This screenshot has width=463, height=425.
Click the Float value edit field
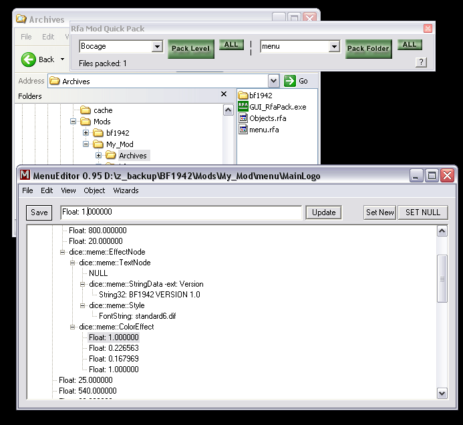coord(181,212)
